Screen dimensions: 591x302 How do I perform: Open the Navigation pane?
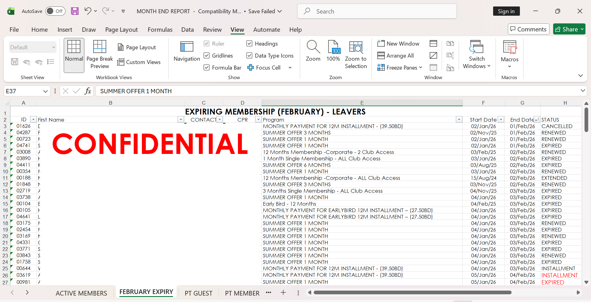[187, 51]
